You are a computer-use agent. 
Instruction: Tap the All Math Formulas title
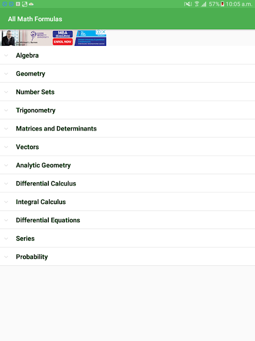35,19
